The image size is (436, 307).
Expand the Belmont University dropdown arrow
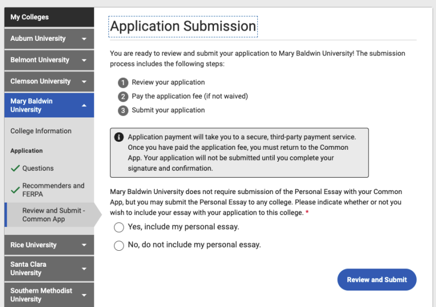click(x=84, y=60)
